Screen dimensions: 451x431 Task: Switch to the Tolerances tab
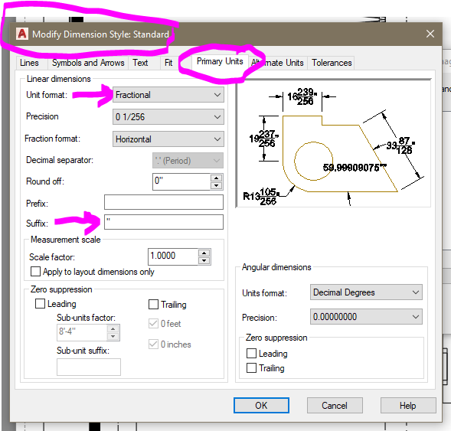click(x=332, y=63)
